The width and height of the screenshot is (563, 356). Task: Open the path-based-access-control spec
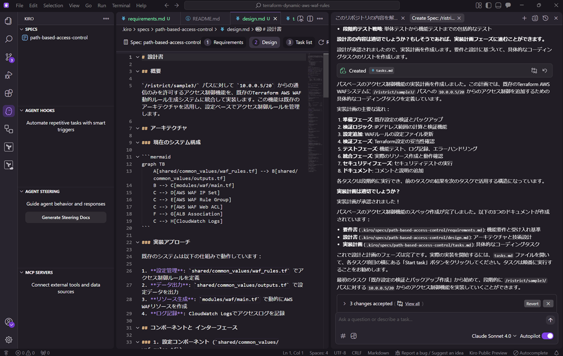click(59, 37)
